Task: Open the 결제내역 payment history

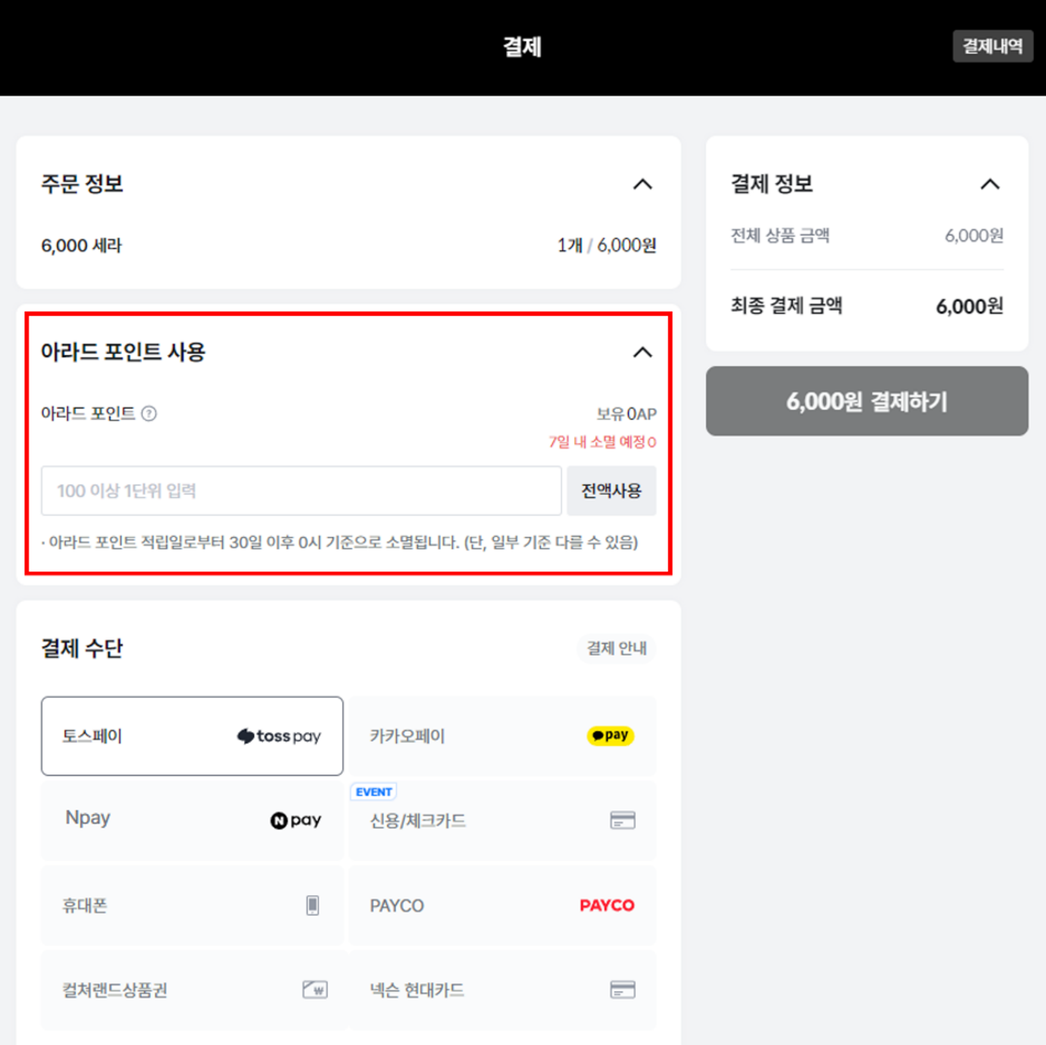Action: (993, 46)
